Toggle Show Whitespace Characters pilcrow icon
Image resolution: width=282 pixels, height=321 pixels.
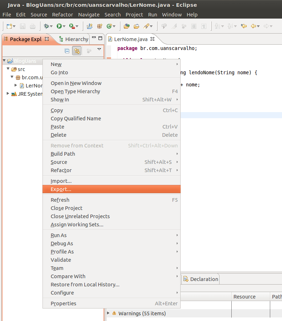(204, 26)
